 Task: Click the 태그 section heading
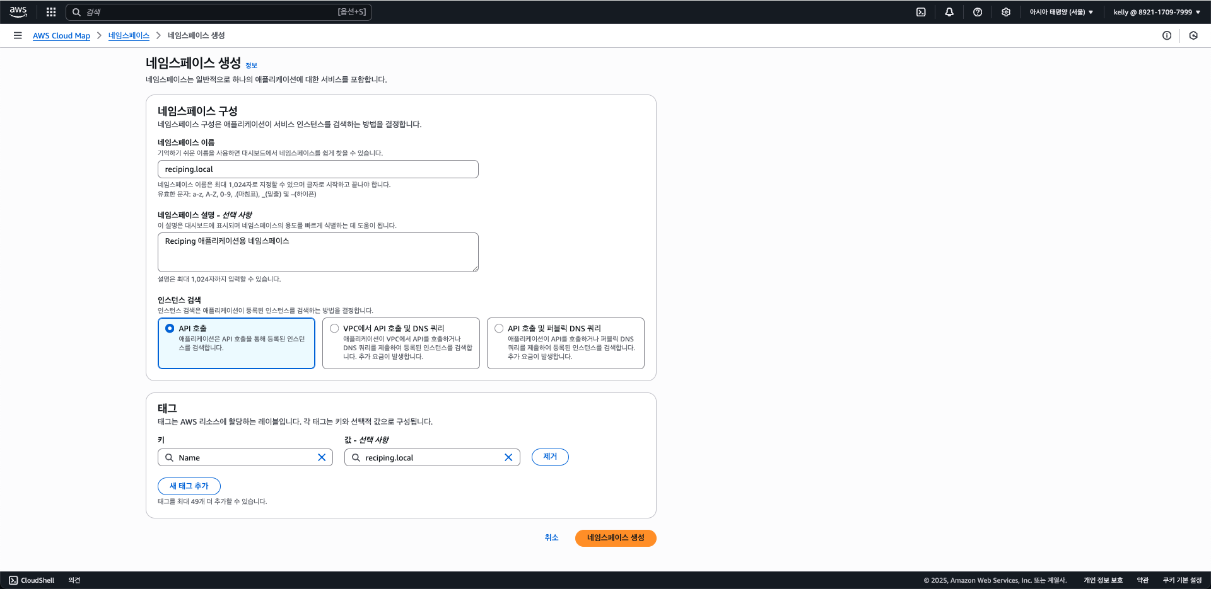(x=167, y=408)
